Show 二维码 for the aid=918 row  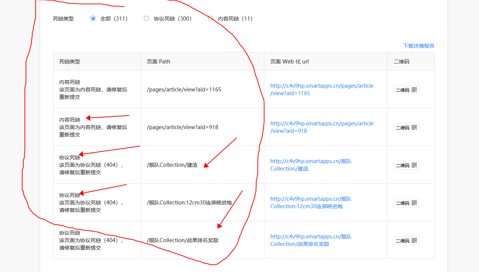[x=406, y=128]
